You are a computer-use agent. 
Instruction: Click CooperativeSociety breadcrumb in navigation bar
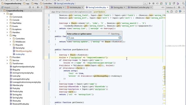click(12, 3)
